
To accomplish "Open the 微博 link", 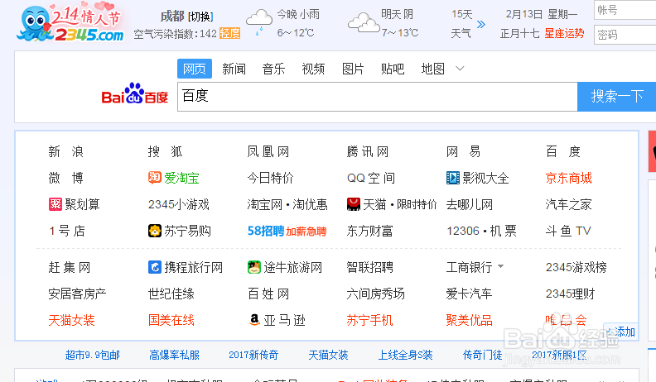I will point(66,178).
